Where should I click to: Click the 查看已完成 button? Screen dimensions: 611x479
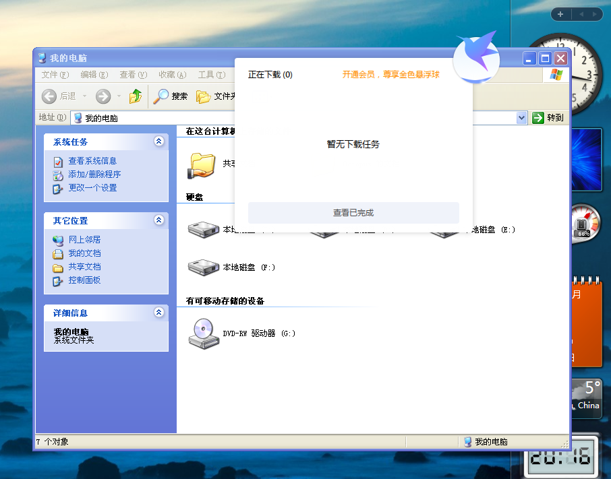[353, 213]
